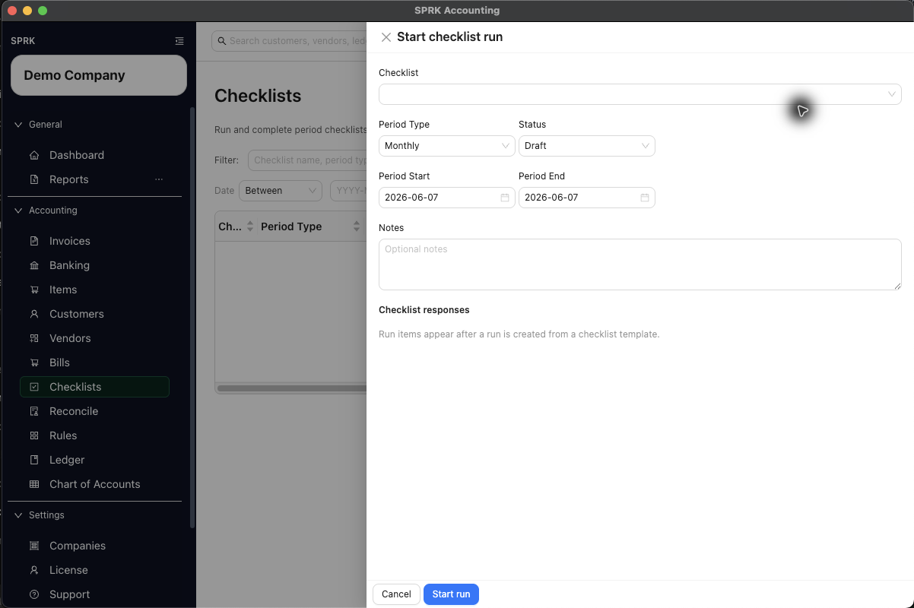The height and width of the screenshot is (608, 914).
Task: Click the Items cart icon
Action: coord(34,290)
